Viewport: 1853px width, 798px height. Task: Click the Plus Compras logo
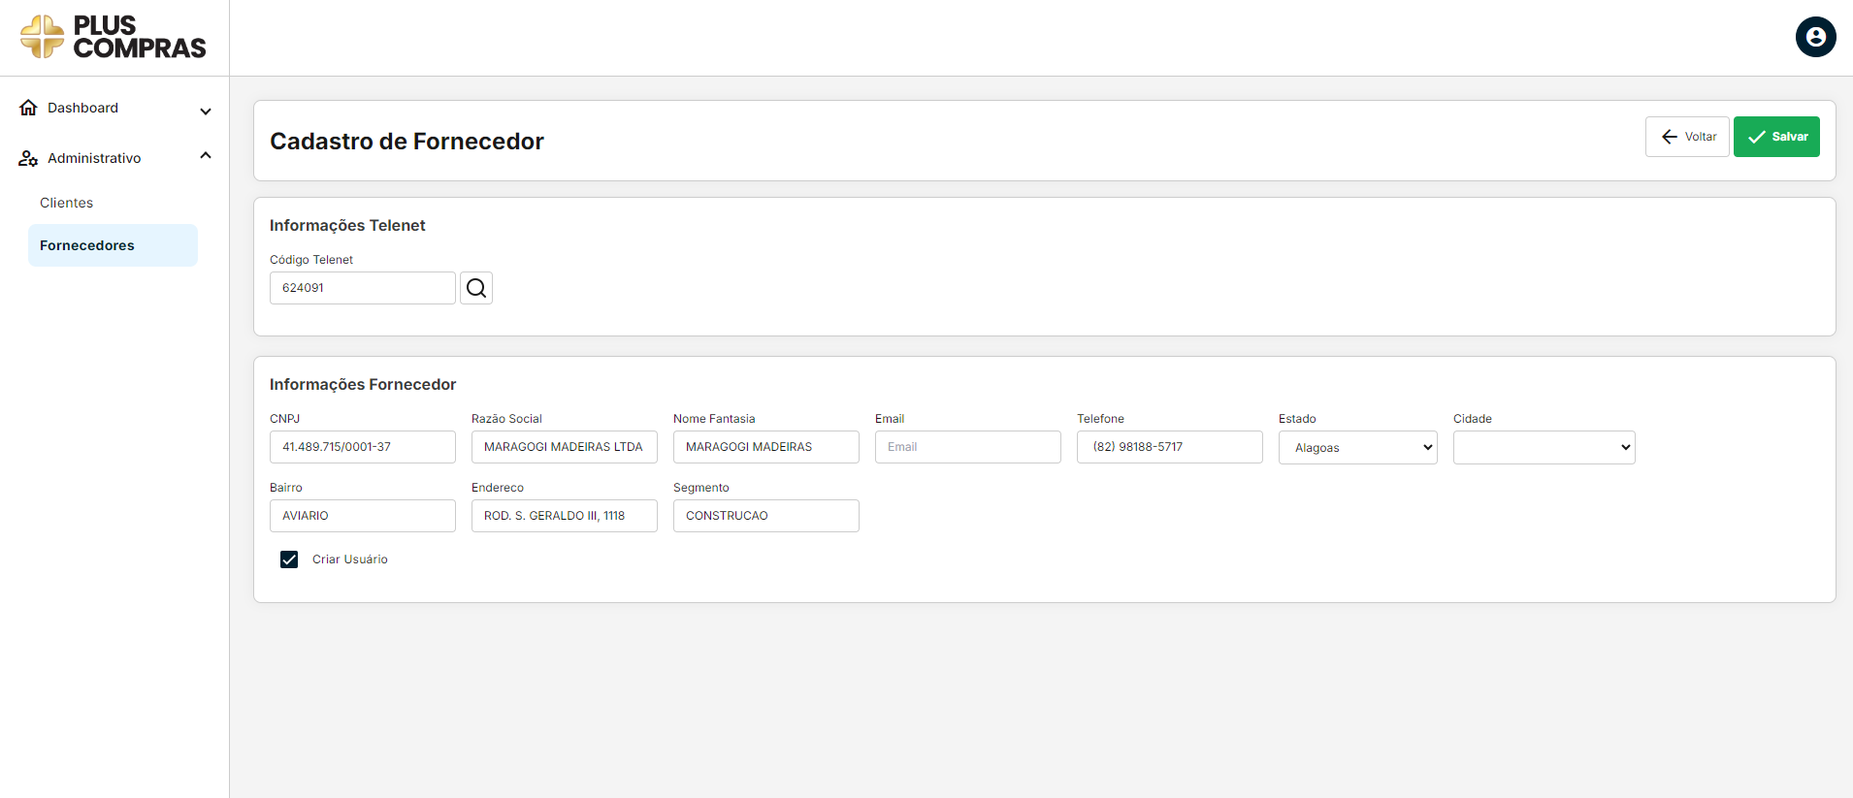113,37
